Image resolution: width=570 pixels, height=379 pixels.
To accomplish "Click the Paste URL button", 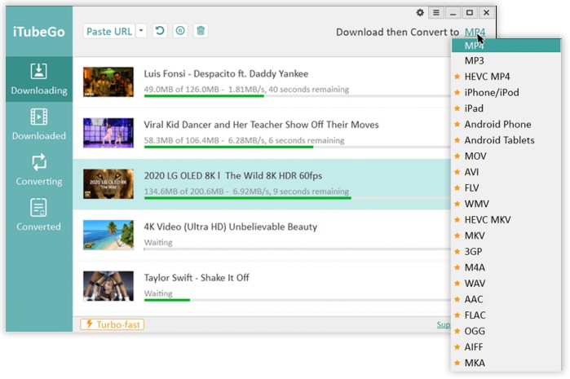I will [109, 31].
